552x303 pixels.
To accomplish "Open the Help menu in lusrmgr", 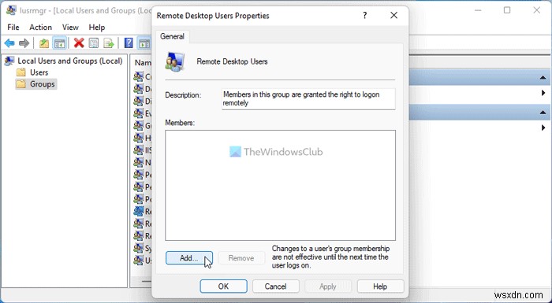I will [97, 27].
